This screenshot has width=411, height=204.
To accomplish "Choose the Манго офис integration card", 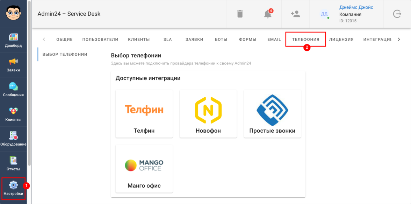I will pyautogui.click(x=144, y=169).
